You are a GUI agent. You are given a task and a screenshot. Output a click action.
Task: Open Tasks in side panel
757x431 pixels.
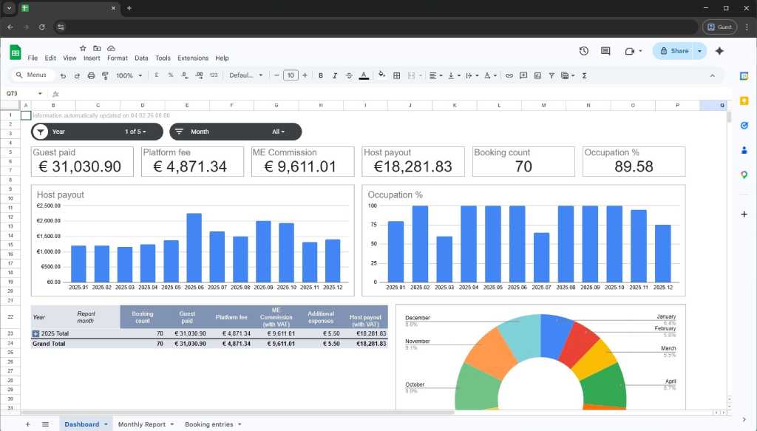[x=744, y=126]
